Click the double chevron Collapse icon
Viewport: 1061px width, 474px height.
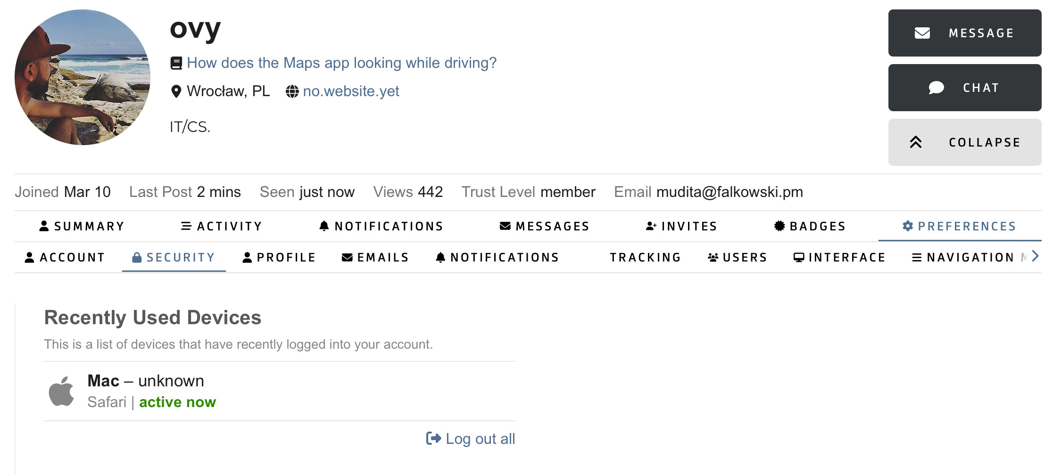[915, 142]
